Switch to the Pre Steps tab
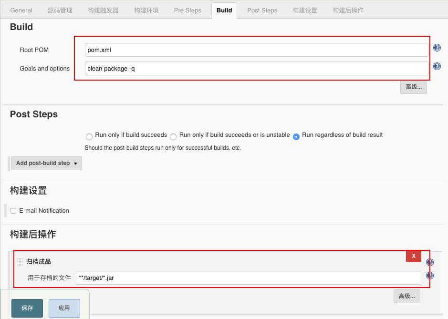Image resolution: width=448 pixels, height=319 pixels. coord(188,10)
